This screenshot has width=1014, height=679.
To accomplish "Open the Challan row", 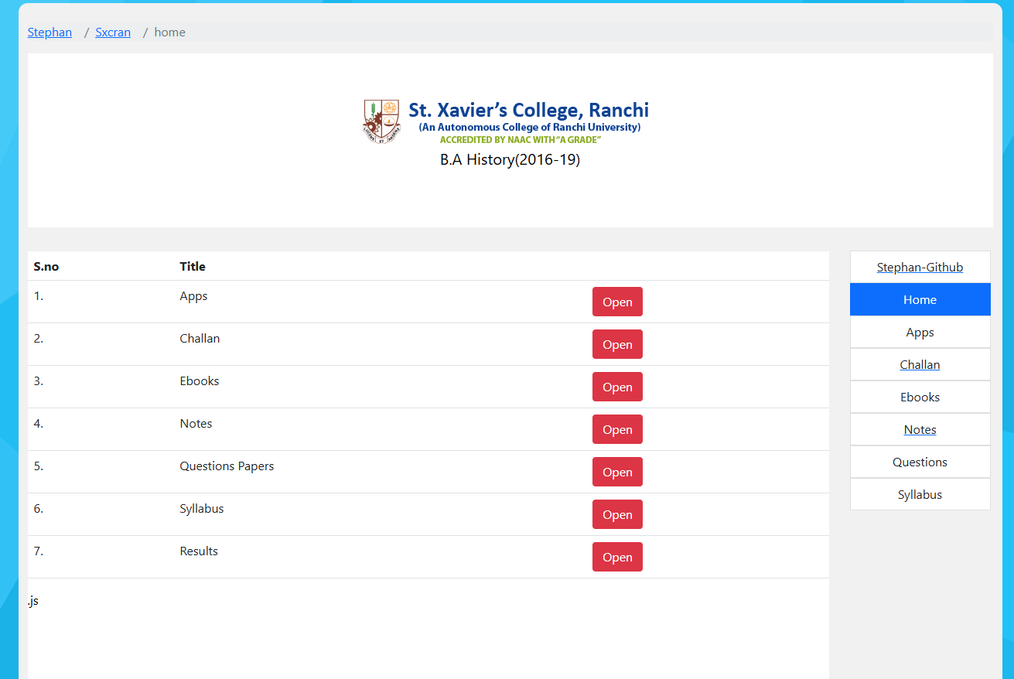I will [x=617, y=345].
